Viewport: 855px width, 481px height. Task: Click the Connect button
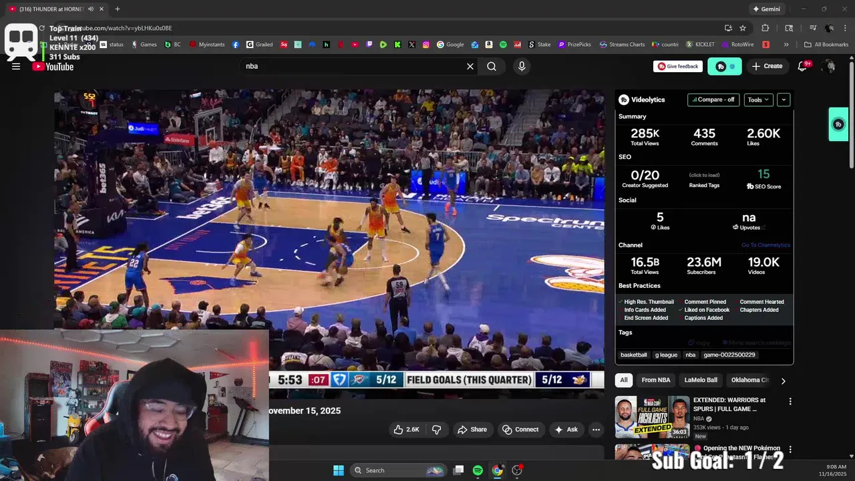520,430
